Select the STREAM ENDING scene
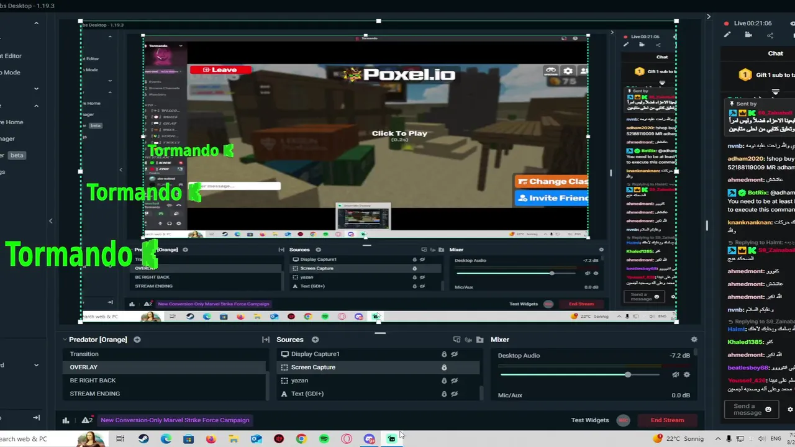This screenshot has height=447, width=795. pos(164,394)
